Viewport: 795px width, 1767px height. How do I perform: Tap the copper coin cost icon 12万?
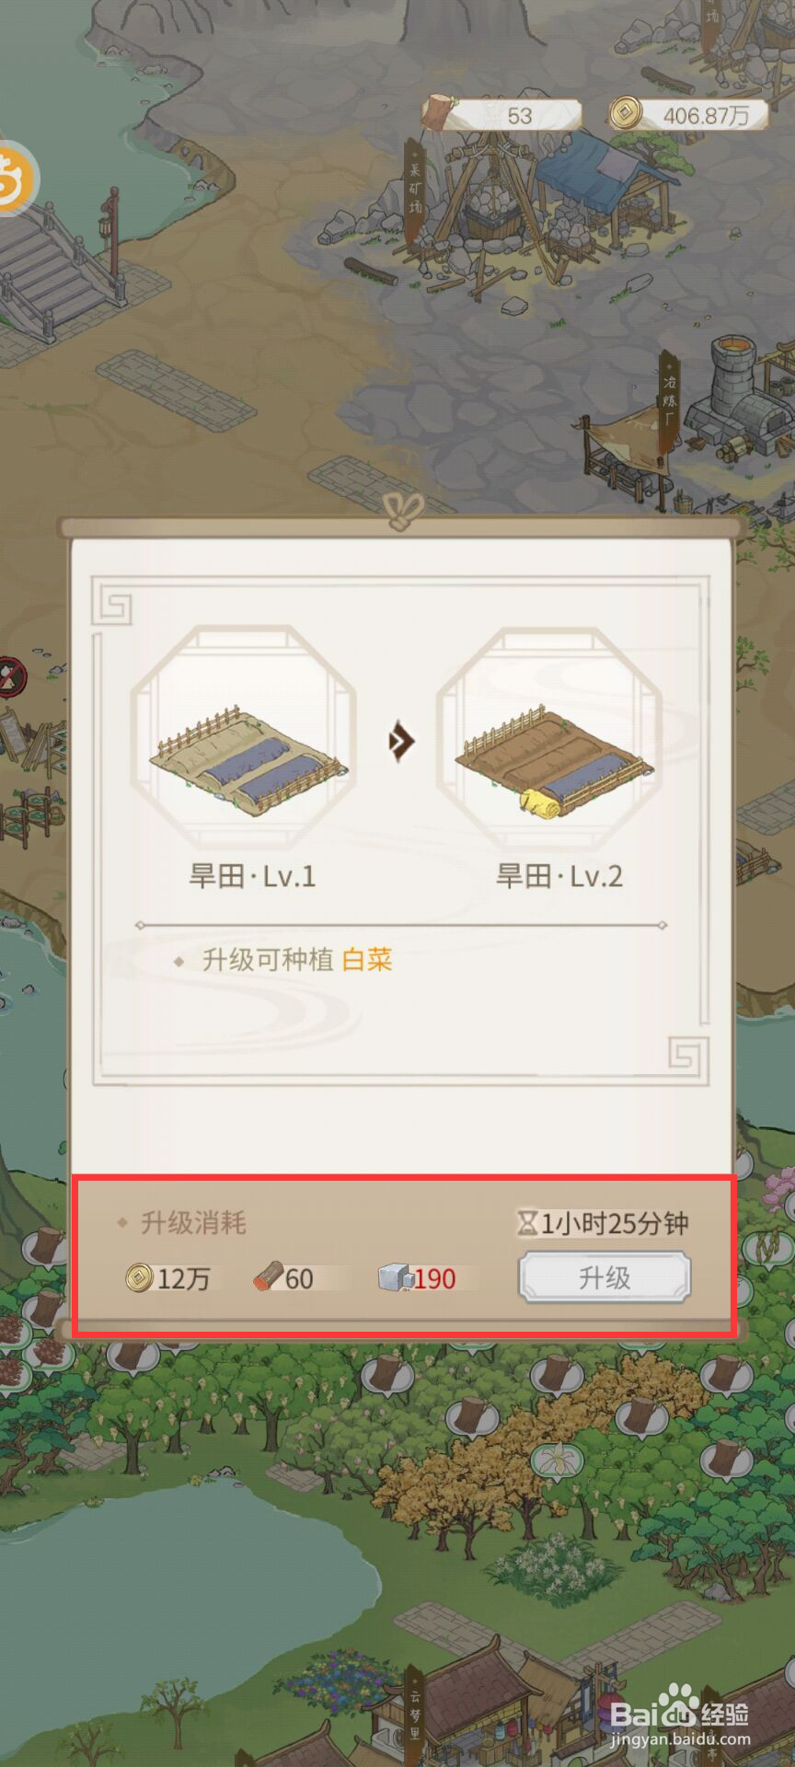point(139,1277)
